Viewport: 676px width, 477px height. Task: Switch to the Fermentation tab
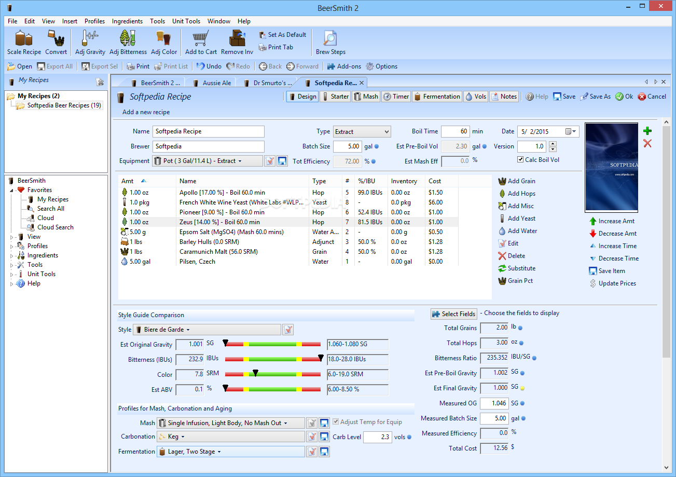click(437, 97)
